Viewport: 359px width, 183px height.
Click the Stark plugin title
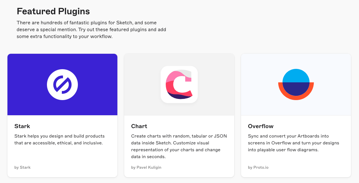click(22, 126)
